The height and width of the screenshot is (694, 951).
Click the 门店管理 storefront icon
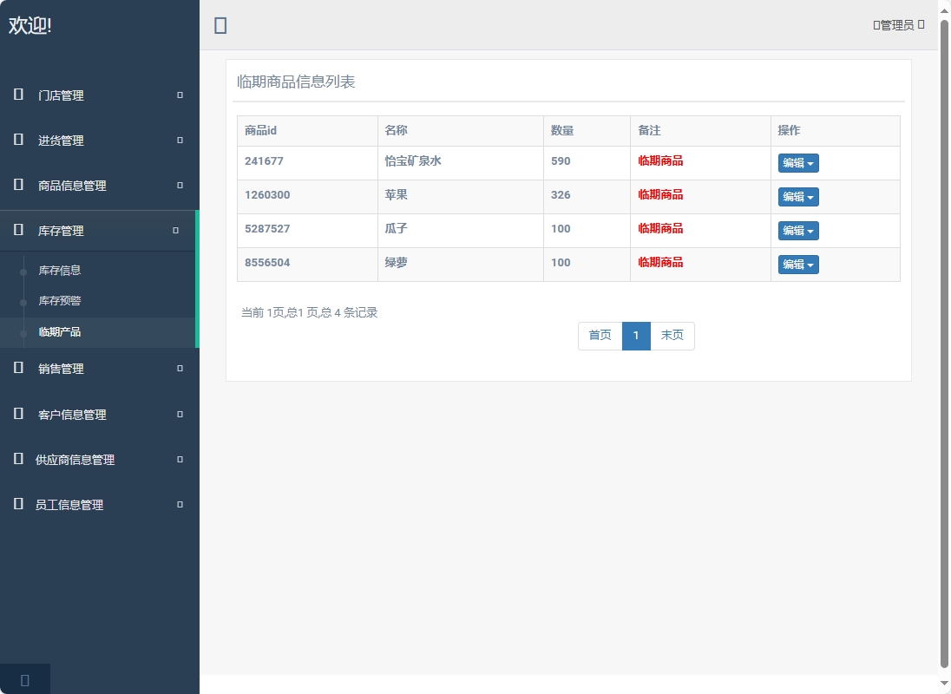tap(17, 95)
